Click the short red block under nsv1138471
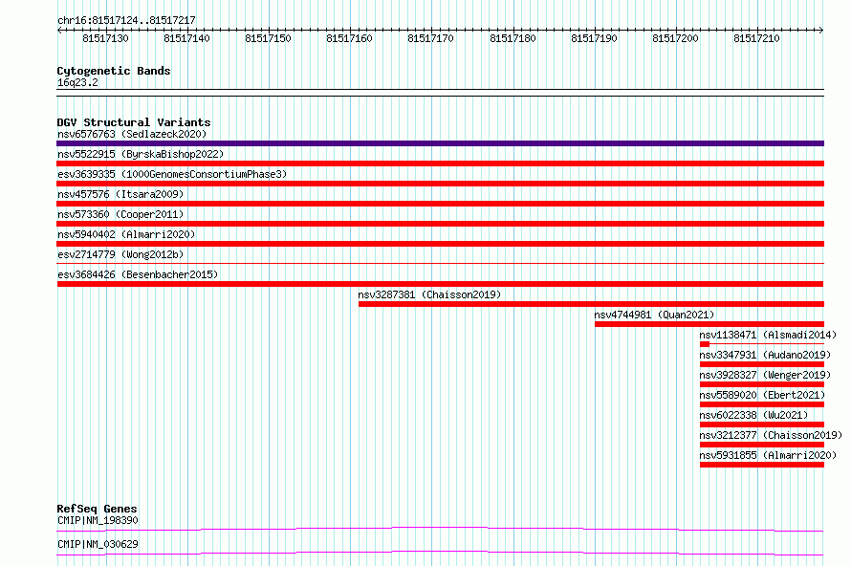 [705, 344]
